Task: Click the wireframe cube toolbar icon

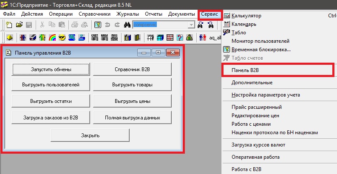Action: coord(150,38)
